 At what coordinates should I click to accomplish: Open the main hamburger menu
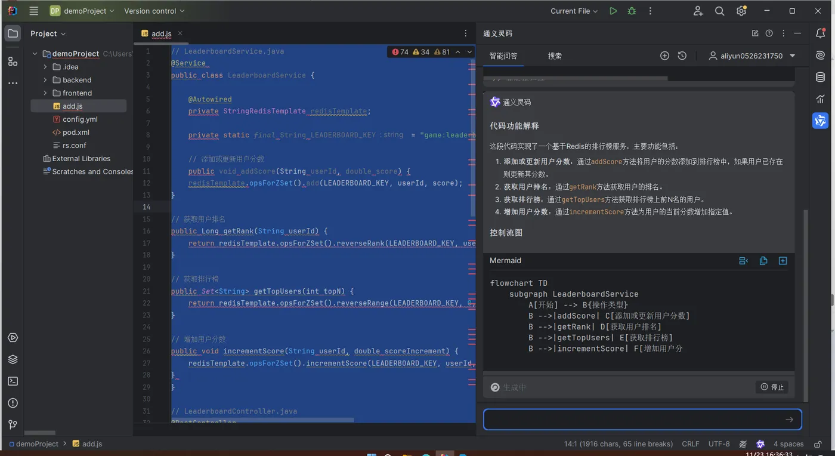click(34, 11)
